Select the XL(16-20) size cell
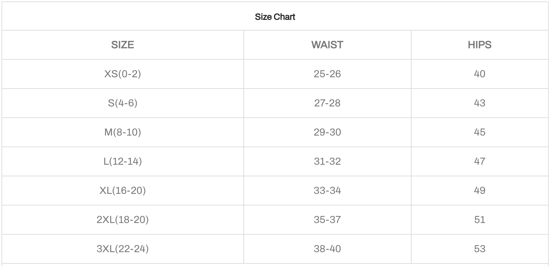 tap(123, 191)
